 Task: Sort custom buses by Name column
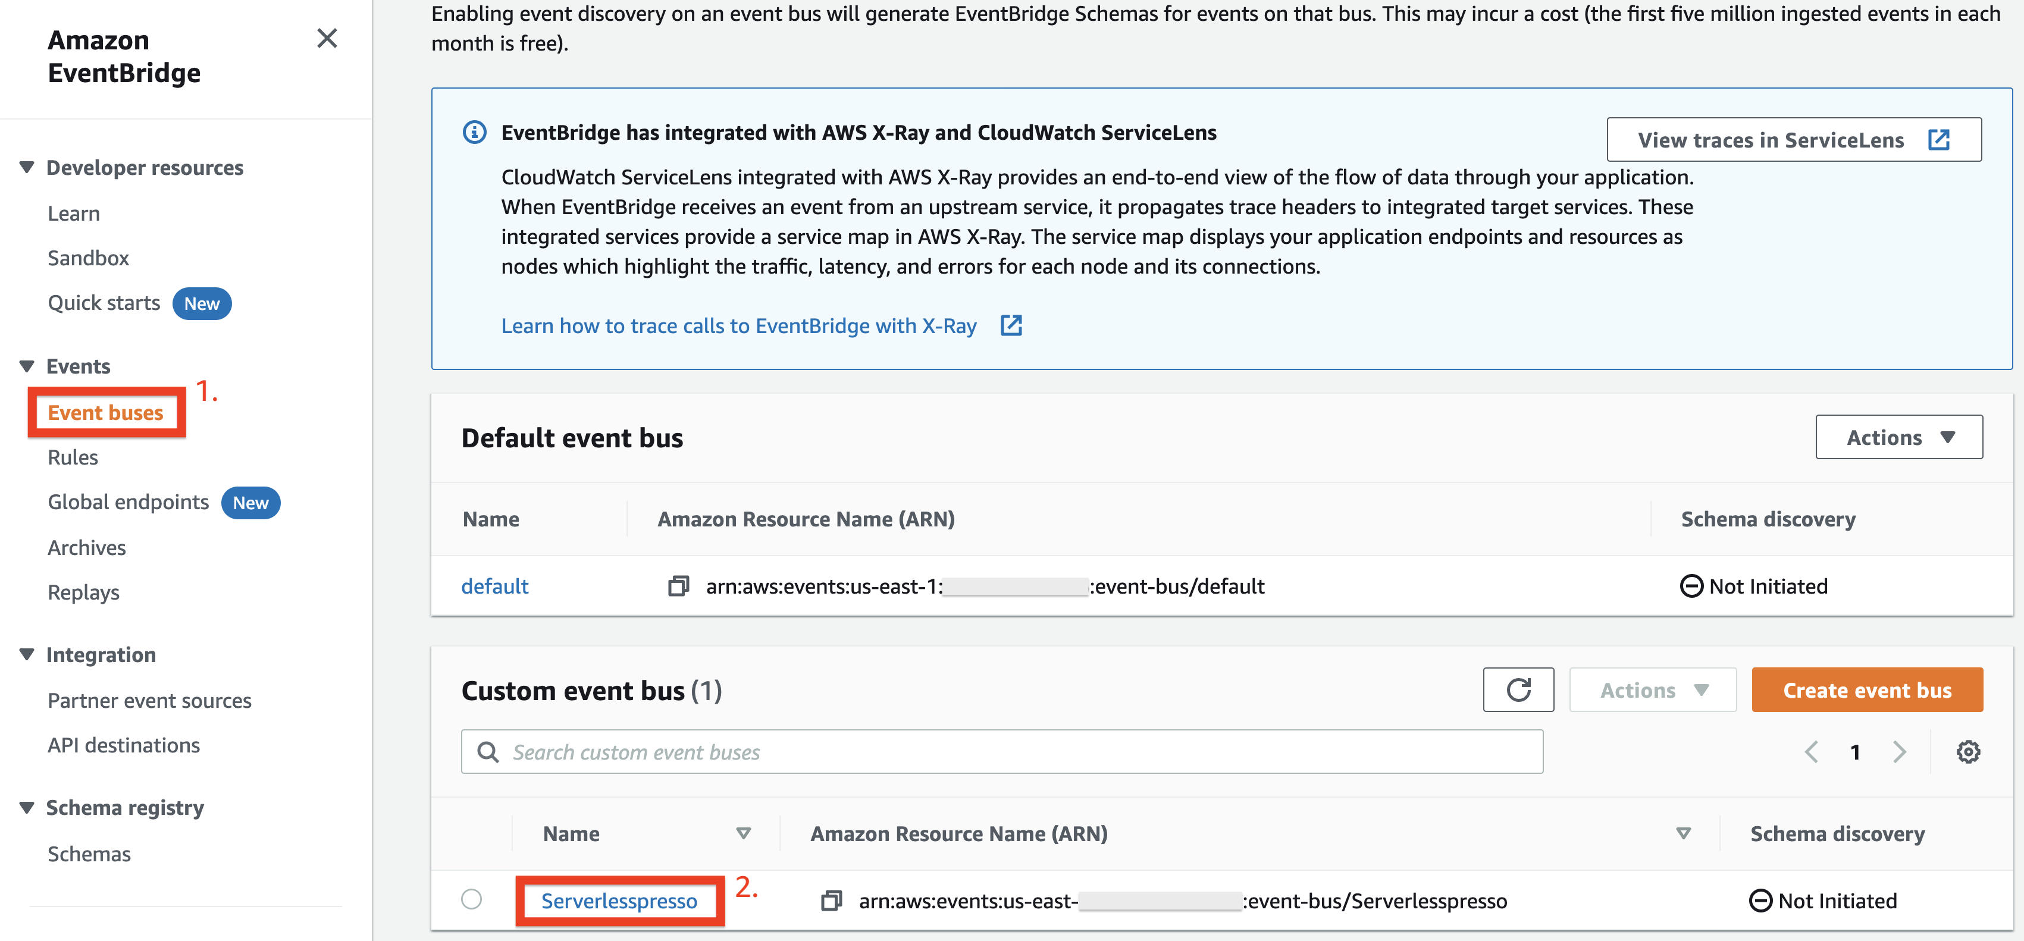(742, 833)
